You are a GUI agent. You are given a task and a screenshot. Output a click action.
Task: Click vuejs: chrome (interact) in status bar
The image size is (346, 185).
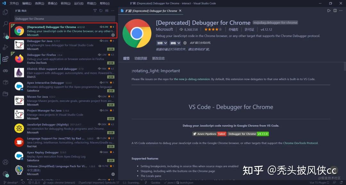click(x=59, y=182)
